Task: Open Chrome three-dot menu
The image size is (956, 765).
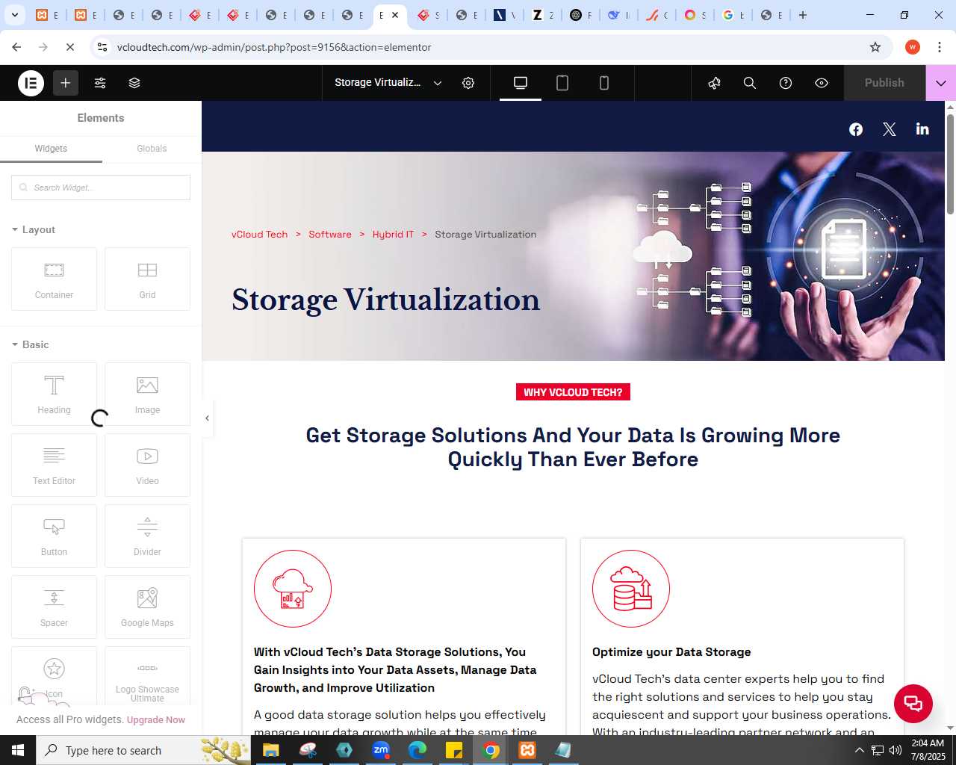Action: (940, 47)
